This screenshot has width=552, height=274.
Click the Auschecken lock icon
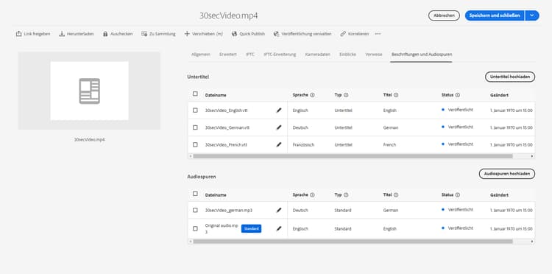(105, 34)
